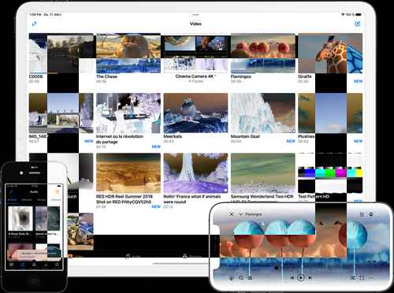This screenshot has width=394, height=293.
Task: Skip to the previous track in player
Action: pyautogui.click(x=292, y=277)
